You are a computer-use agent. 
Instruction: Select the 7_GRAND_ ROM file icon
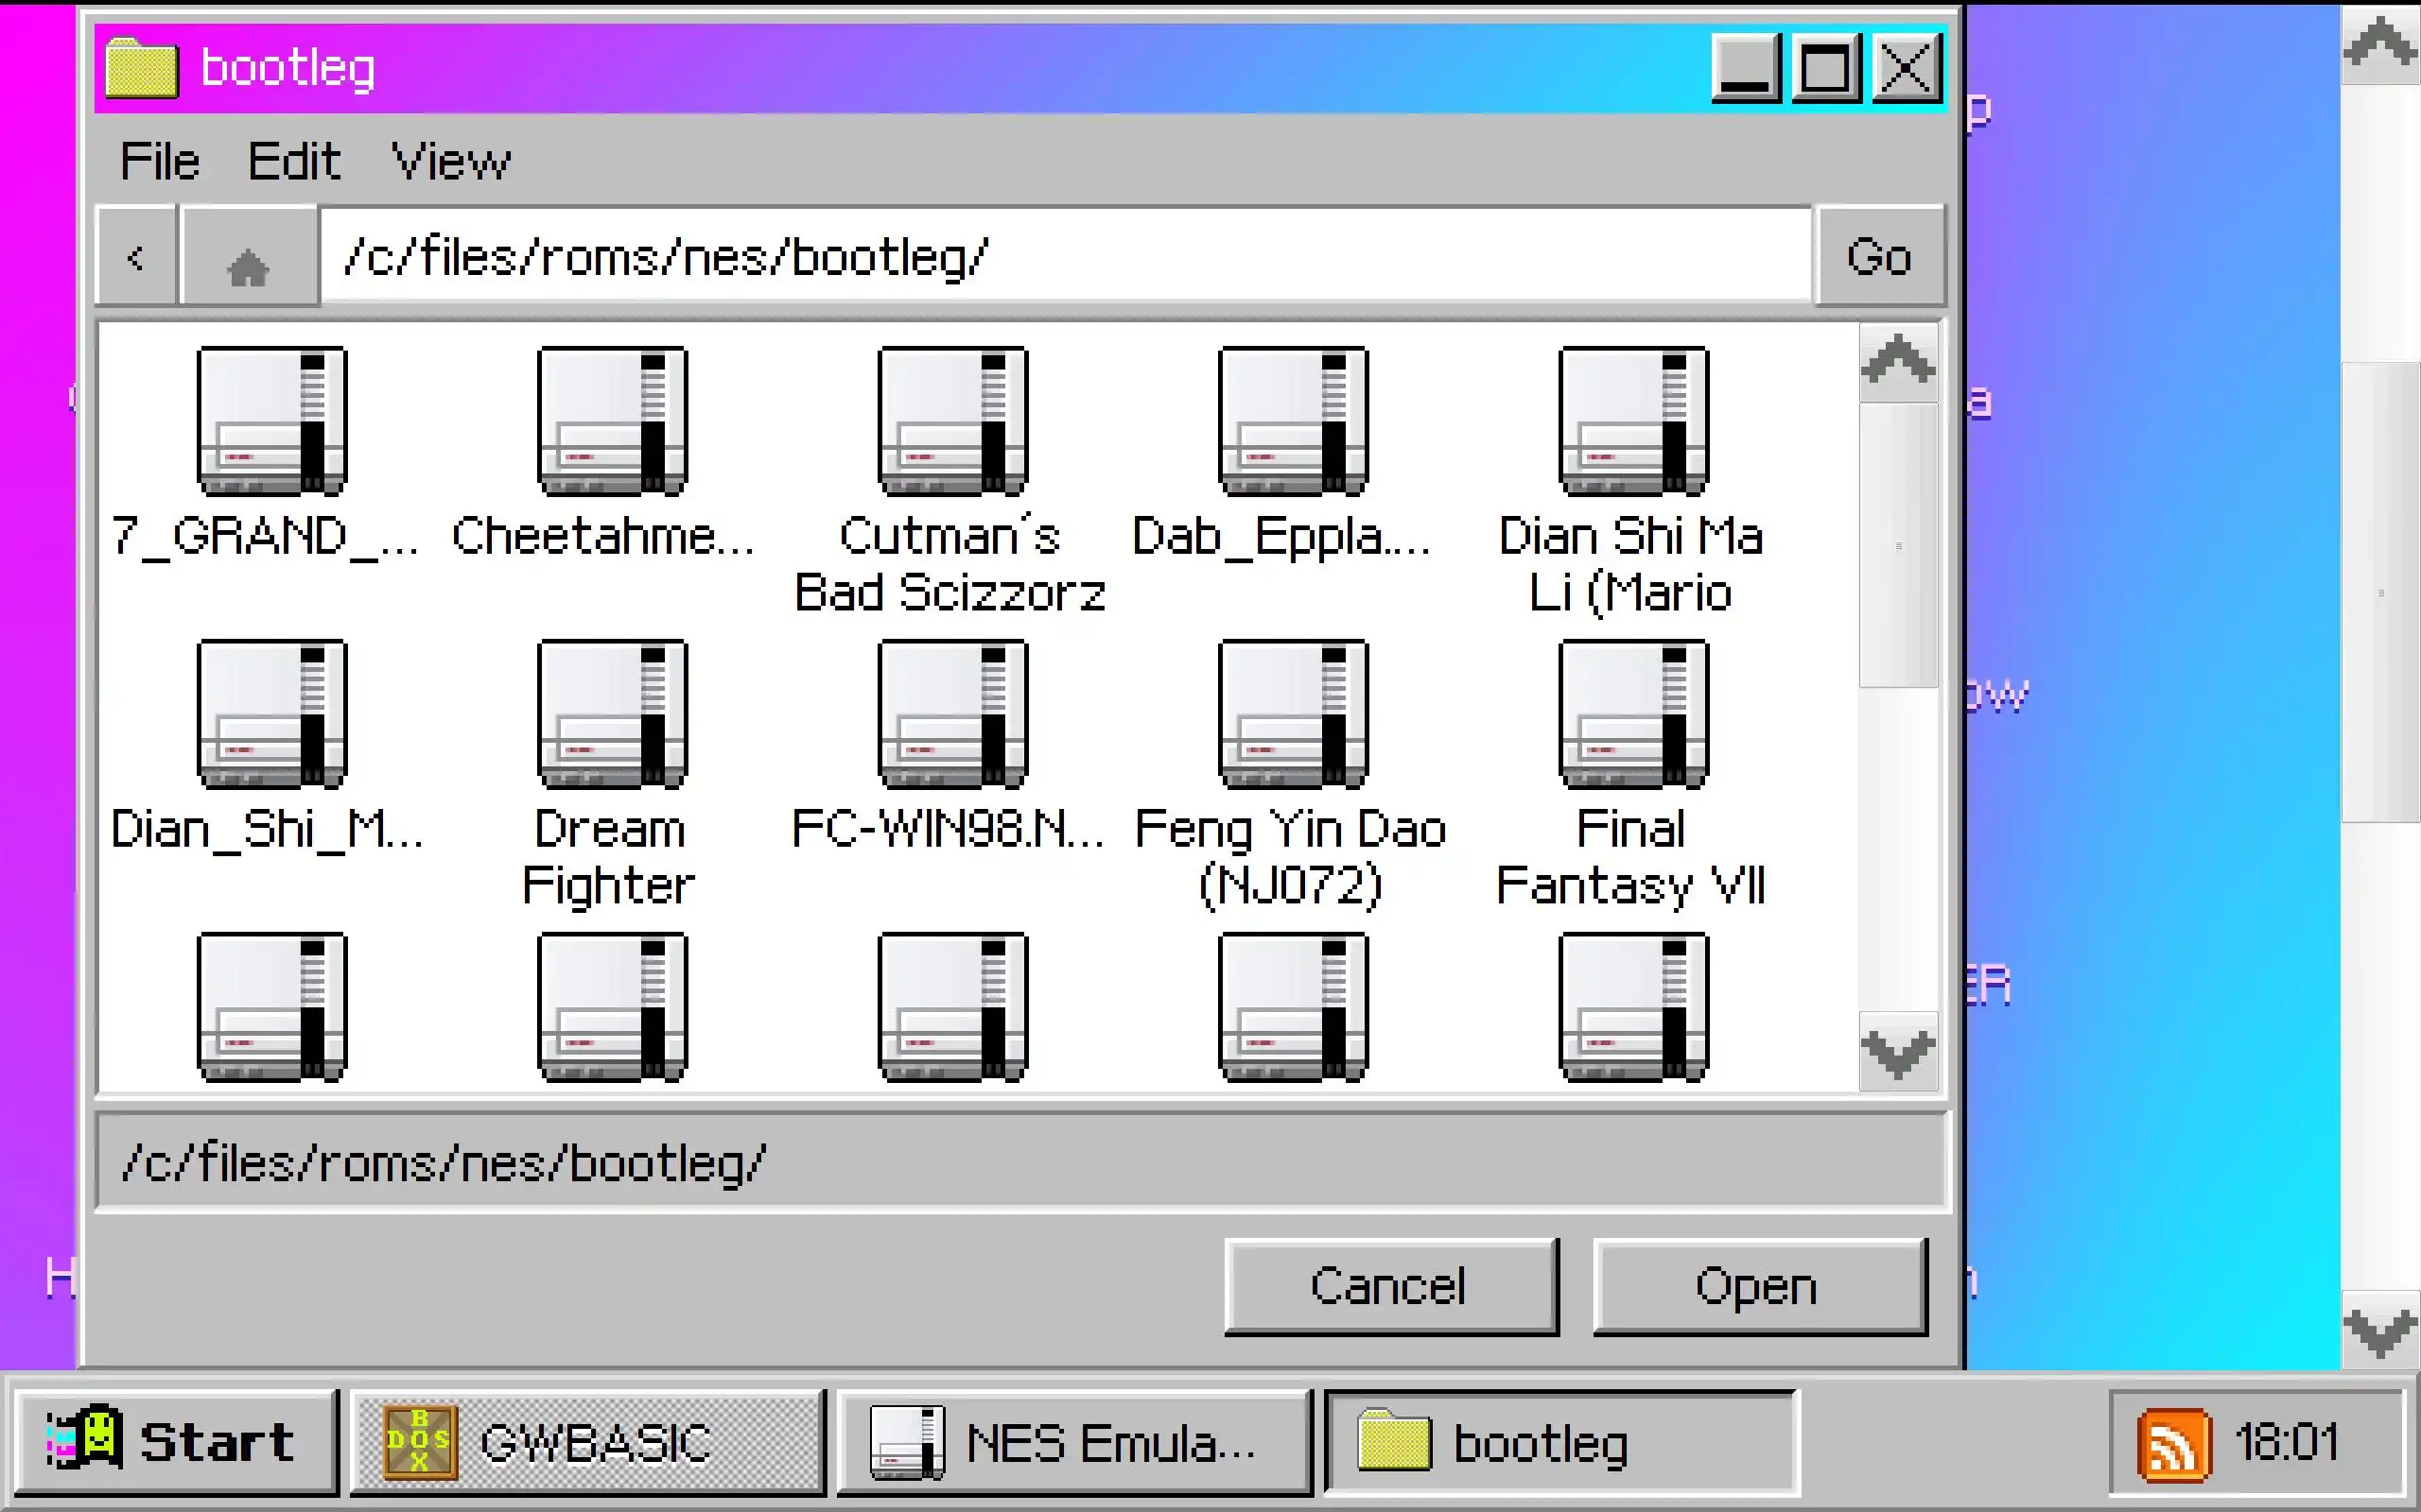coord(271,421)
